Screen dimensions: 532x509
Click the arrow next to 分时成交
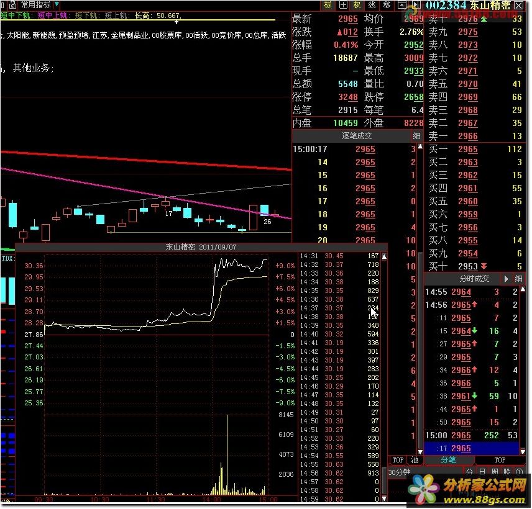click(507, 279)
